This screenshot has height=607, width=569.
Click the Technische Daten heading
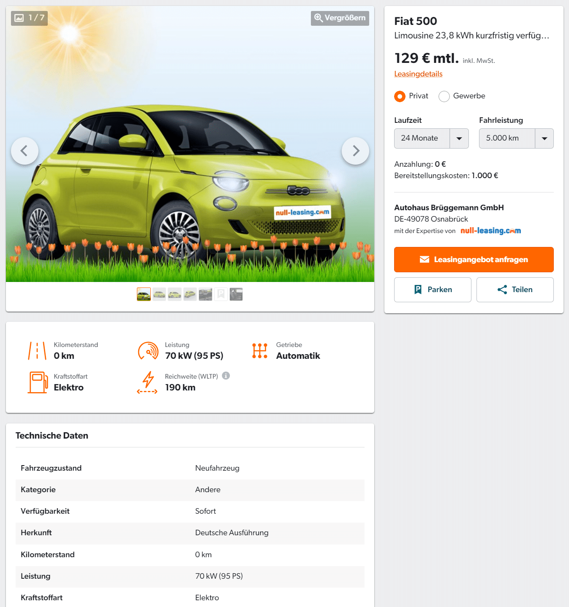pyautogui.click(x=52, y=436)
